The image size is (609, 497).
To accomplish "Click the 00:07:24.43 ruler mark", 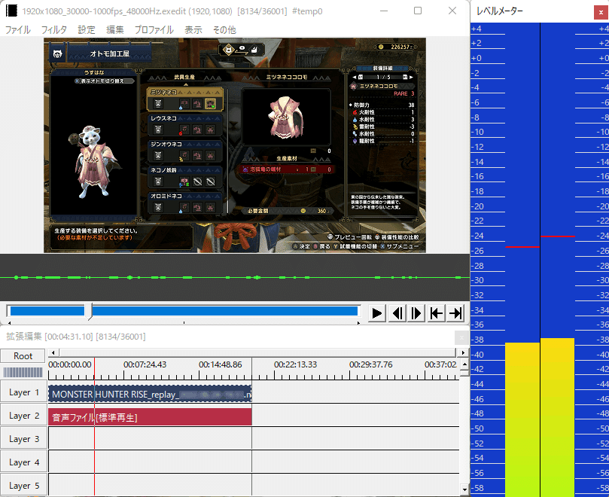I will click(x=145, y=365).
